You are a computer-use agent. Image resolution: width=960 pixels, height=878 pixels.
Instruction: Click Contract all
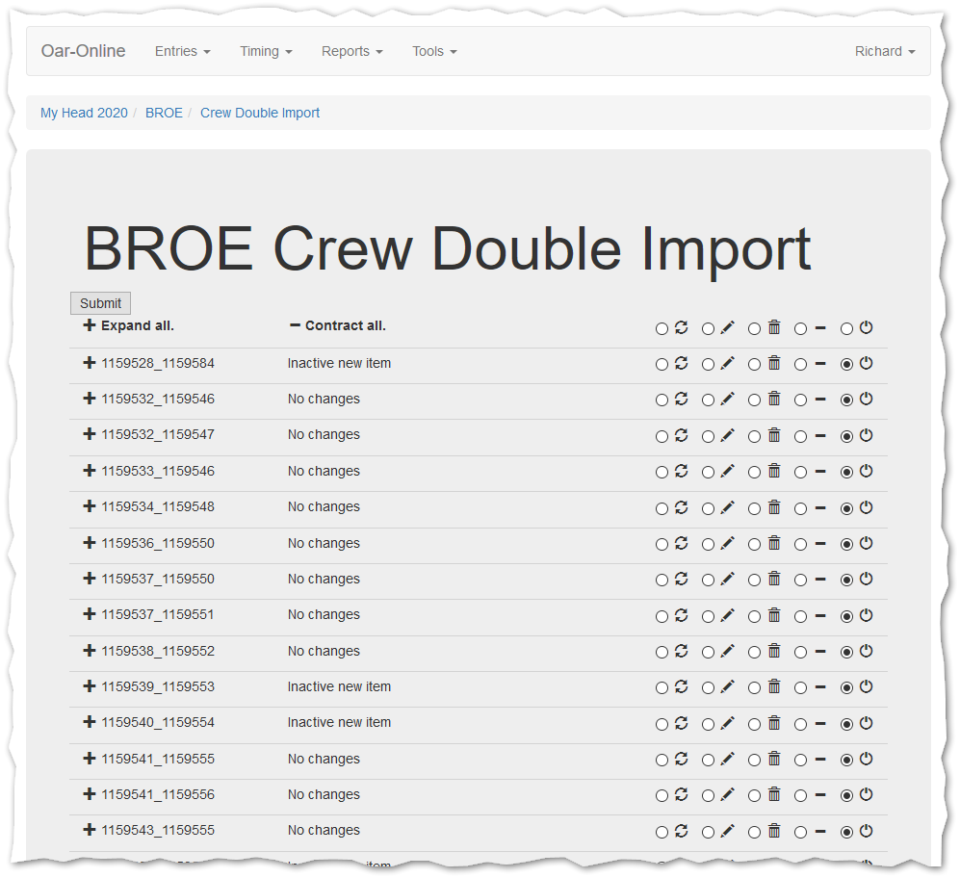click(x=338, y=325)
